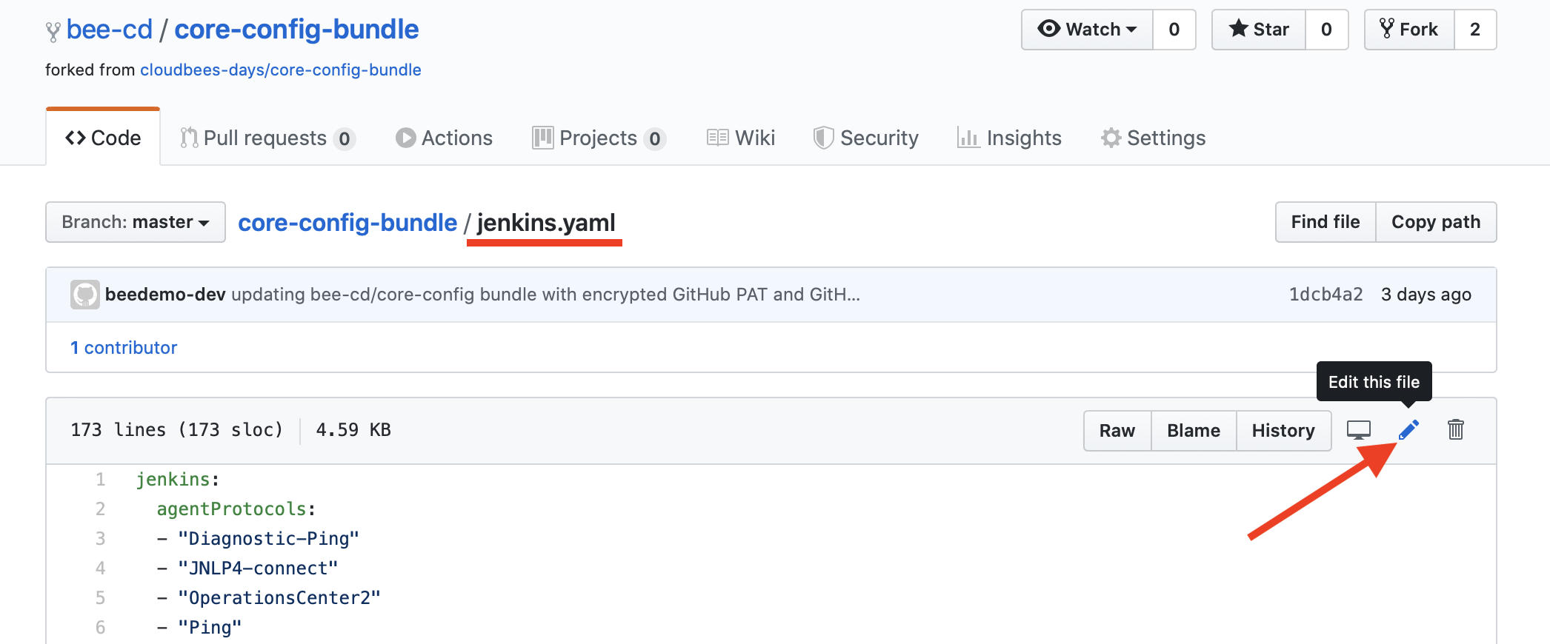Click the pencil edit file icon
This screenshot has height=644, width=1550.
[1408, 430]
